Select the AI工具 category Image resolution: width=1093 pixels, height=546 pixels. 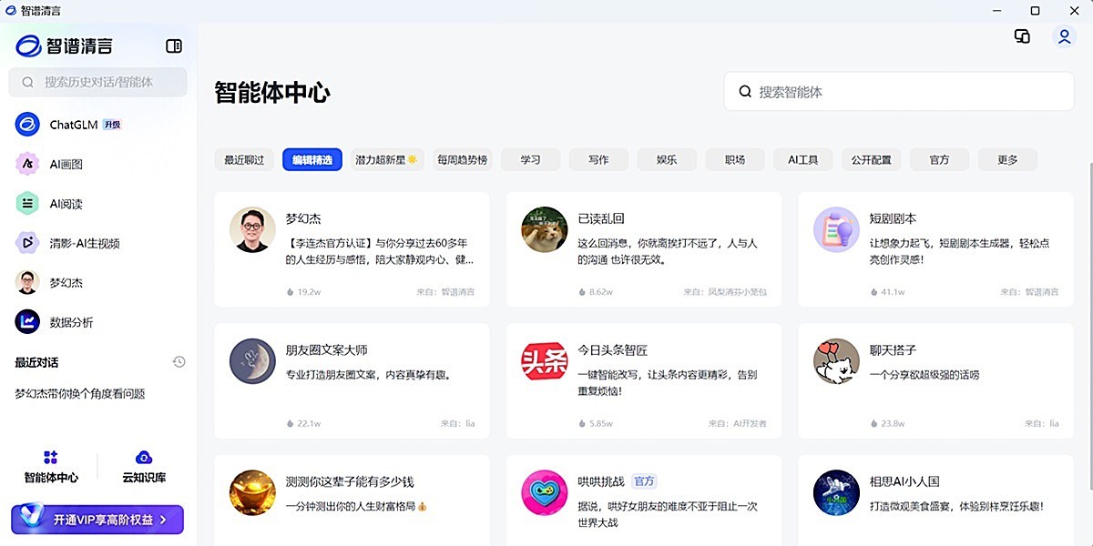point(802,159)
